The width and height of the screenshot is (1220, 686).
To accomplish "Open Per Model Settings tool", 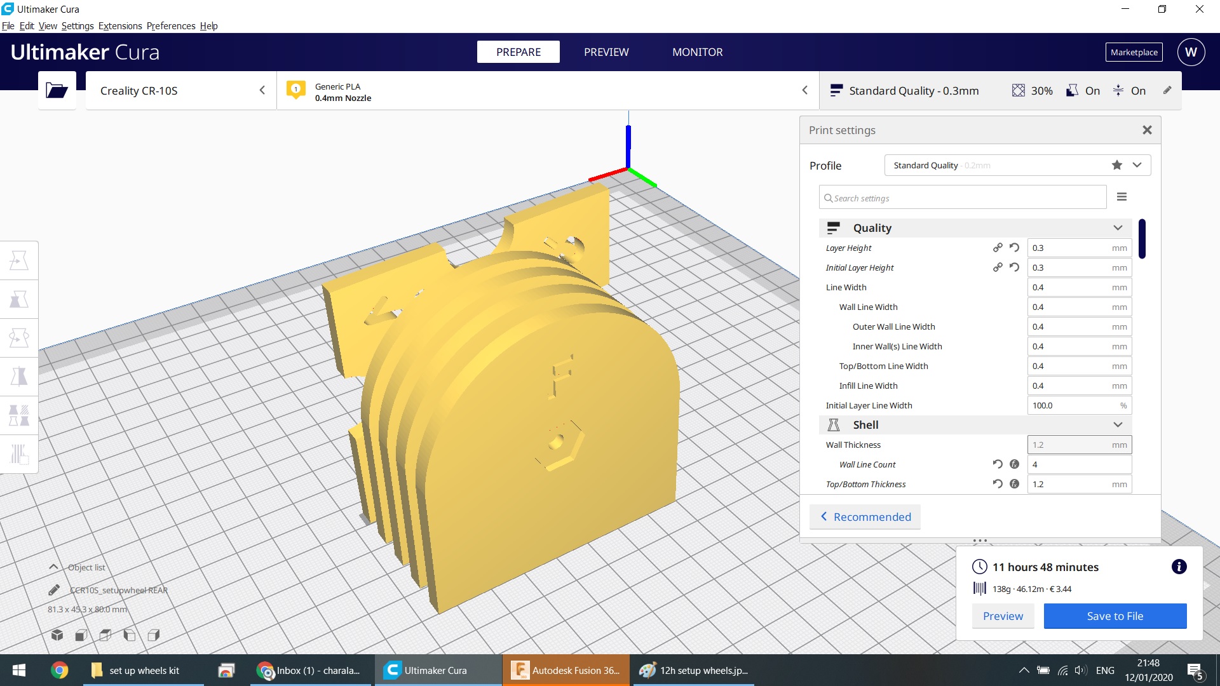I will coord(19,415).
